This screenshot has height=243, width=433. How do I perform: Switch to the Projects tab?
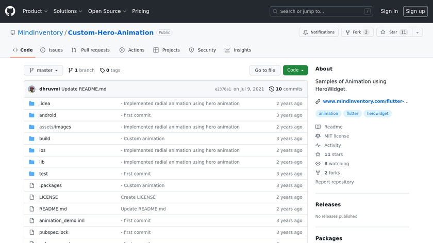tap(166, 50)
